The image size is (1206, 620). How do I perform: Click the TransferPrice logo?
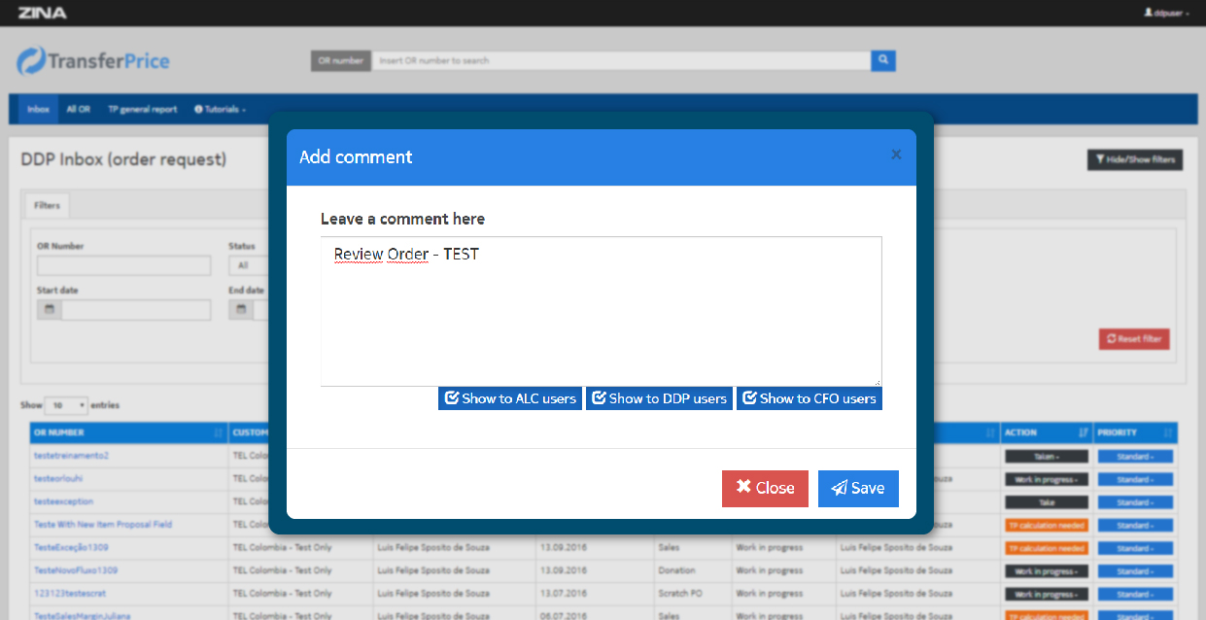click(x=93, y=61)
